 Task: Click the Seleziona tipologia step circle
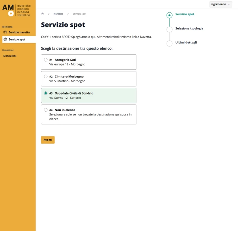tap(169, 29)
